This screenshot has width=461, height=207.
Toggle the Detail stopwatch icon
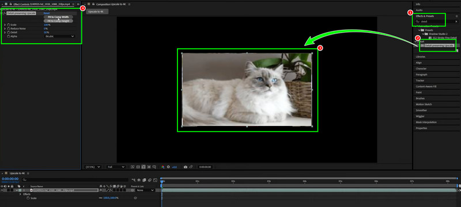click(x=9, y=33)
